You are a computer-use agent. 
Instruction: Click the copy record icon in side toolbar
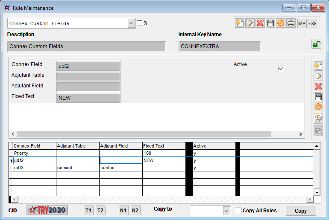(318, 118)
